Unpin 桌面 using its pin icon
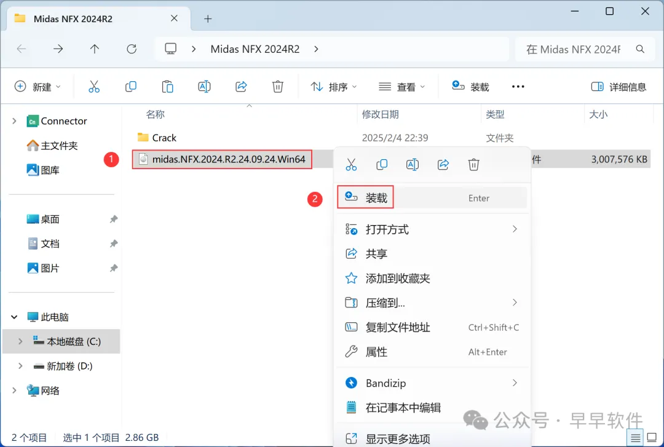This screenshot has width=664, height=447. (114, 220)
